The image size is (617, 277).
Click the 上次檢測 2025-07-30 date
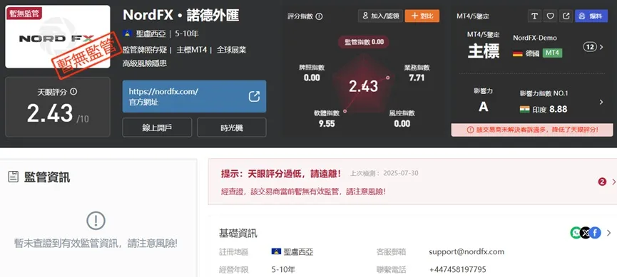[x=384, y=173]
